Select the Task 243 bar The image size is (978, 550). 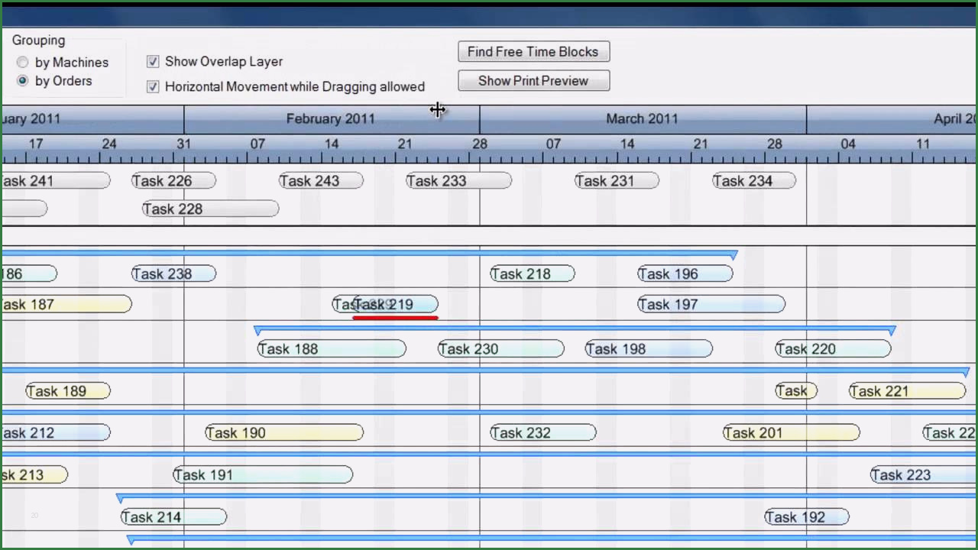[x=321, y=181]
